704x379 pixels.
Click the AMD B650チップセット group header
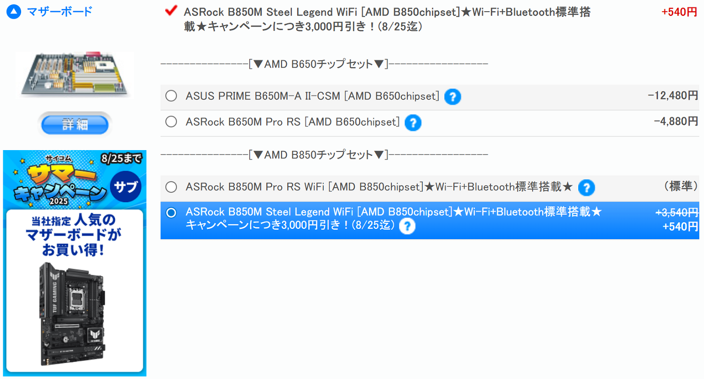pos(324,64)
